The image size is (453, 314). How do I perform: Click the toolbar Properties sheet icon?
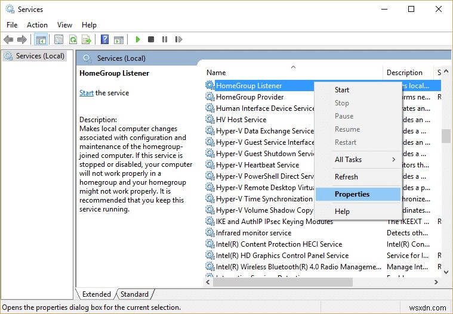(58, 39)
